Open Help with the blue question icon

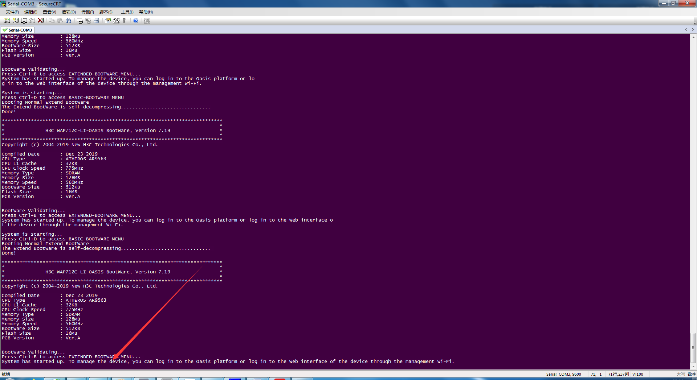click(x=136, y=21)
